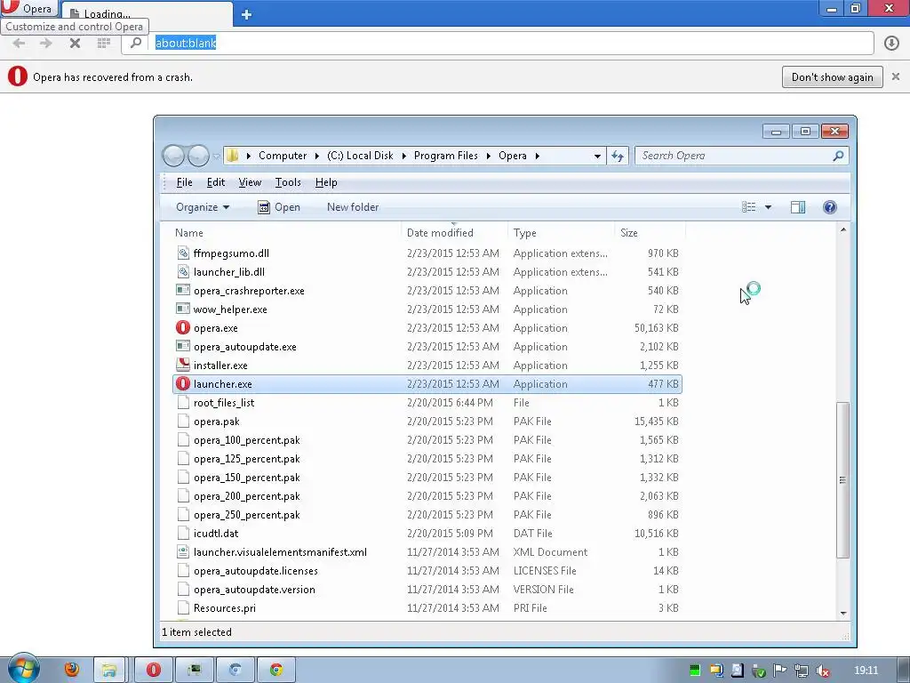The height and width of the screenshot is (683, 910).
Task: Click scroll up arrow in file list
Action: pos(842,230)
